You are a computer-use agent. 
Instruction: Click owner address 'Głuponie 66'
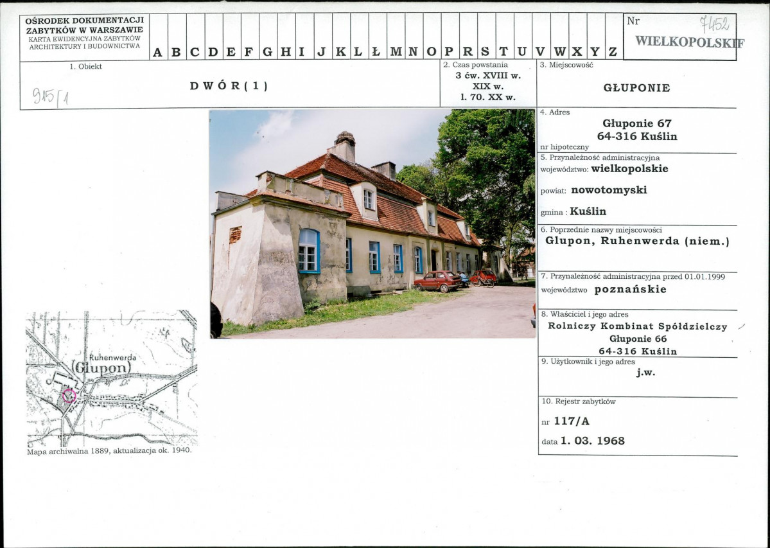(x=638, y=339)
